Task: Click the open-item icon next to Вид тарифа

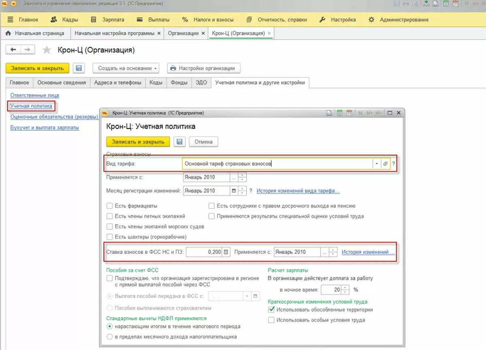Action: click(385, 164)
